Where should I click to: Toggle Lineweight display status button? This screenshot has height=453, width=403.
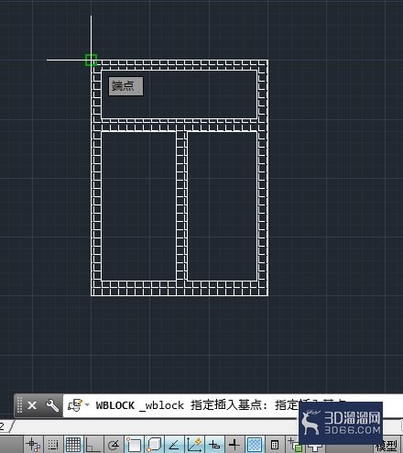[234, 445]
